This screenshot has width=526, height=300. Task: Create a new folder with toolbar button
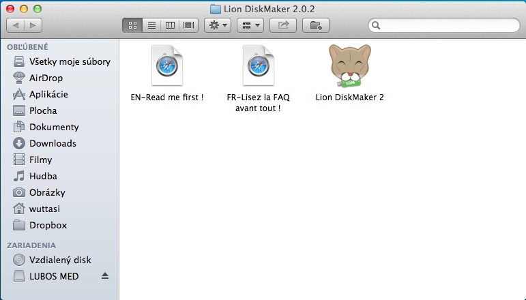pos(316,25)
